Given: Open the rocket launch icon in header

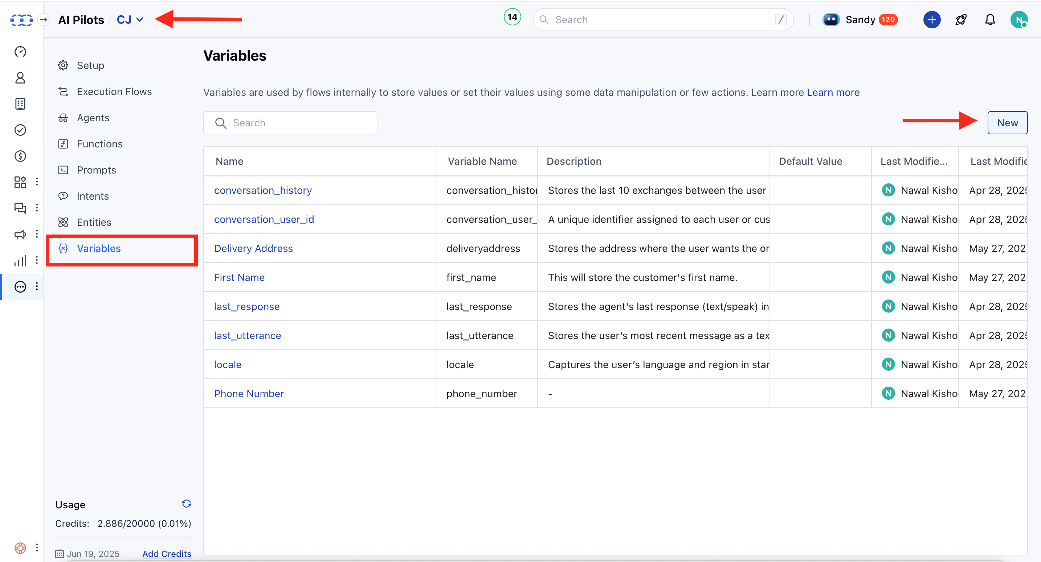Looking at the screenshot, I should click(x=961, y=19).
